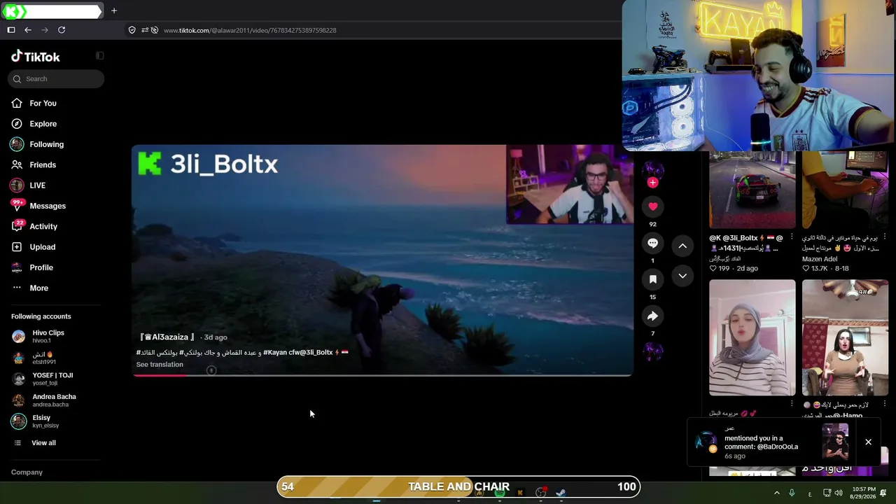
Task: Open the spinning sound disc icon
Action: tap(652, 351)
